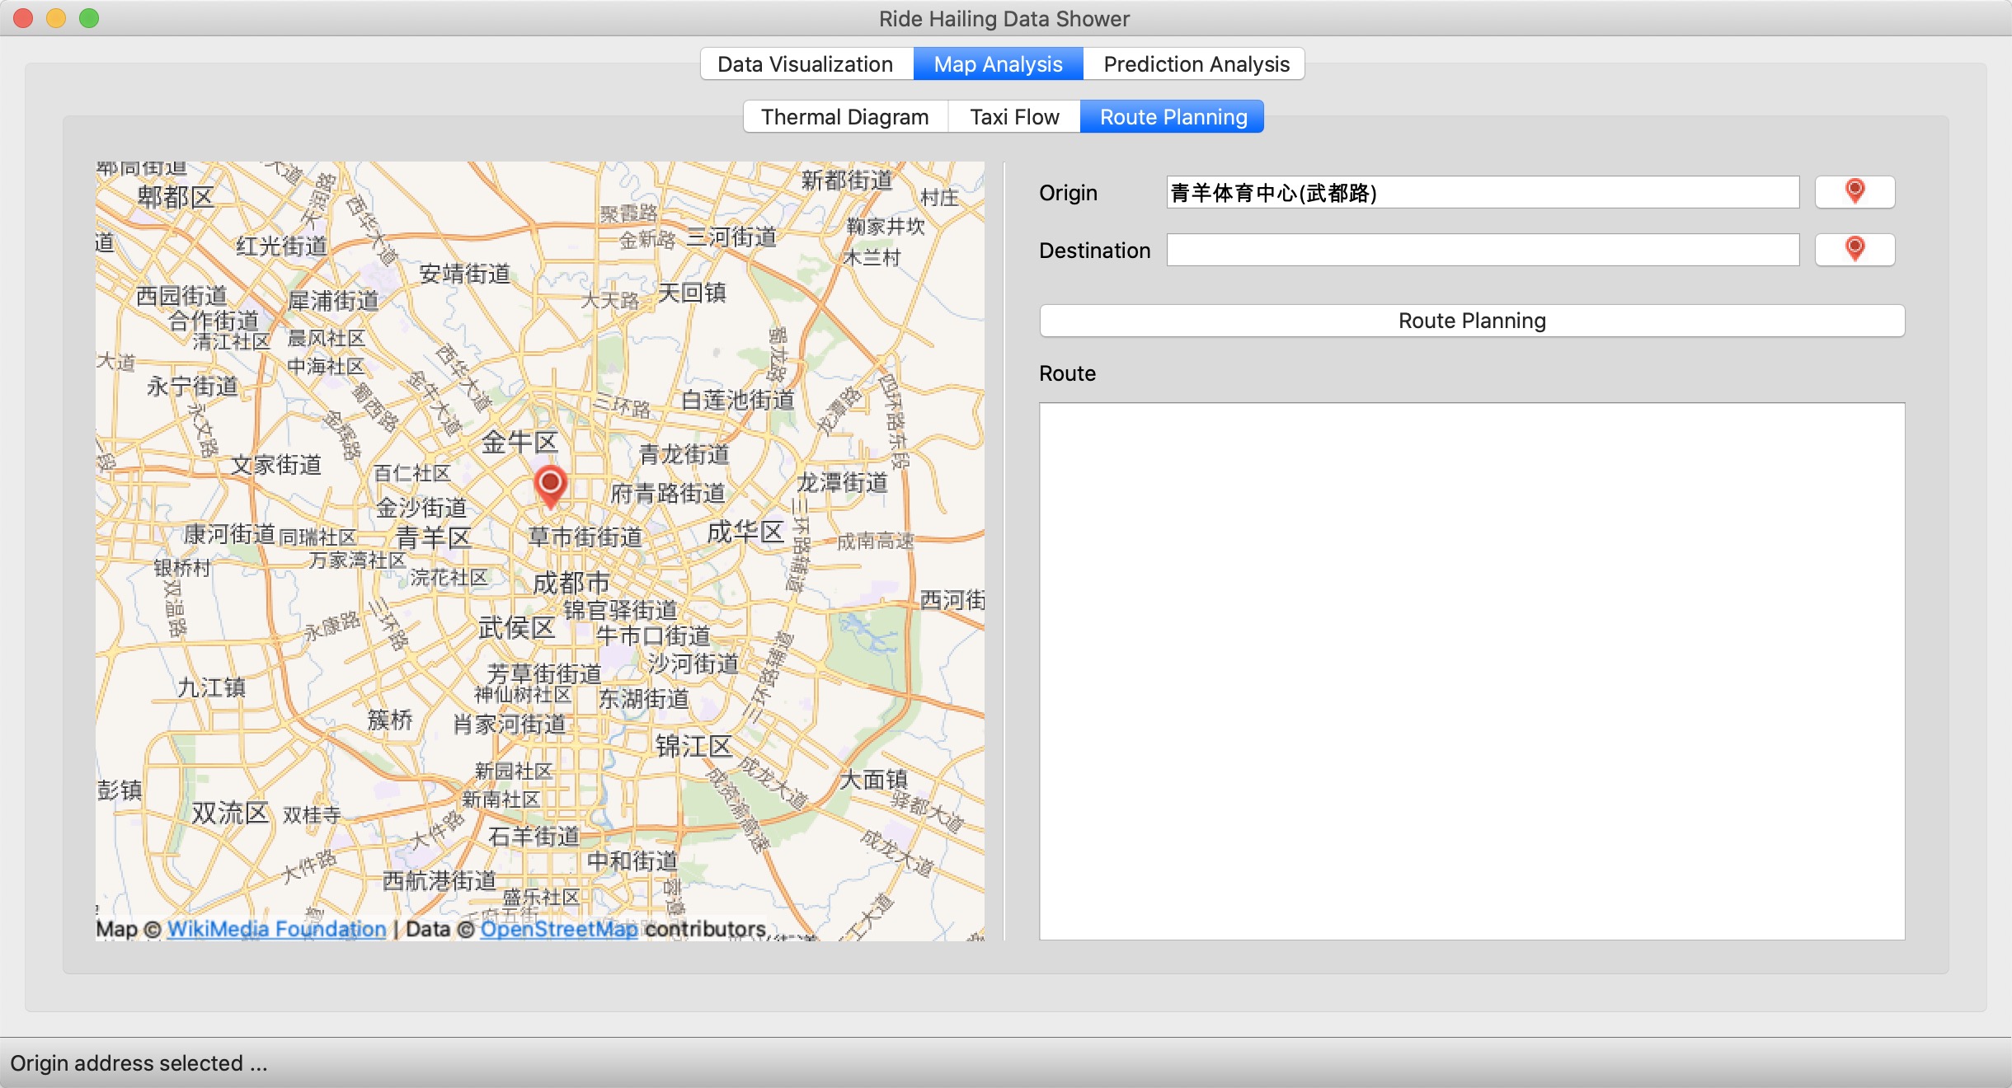Switch to the Thermal Diagram sub-tab
Image resolution: width=2012 pixels, height=1088 pixels.
pos(844,117)
